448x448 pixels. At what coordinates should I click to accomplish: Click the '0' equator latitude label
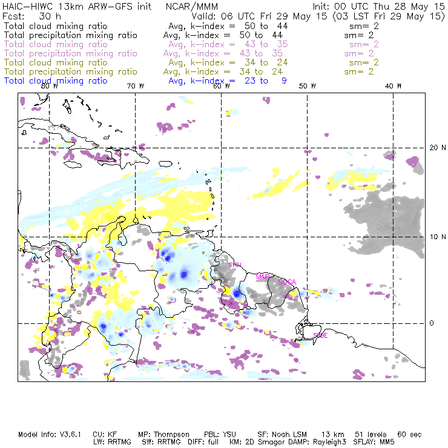(432, 323)
